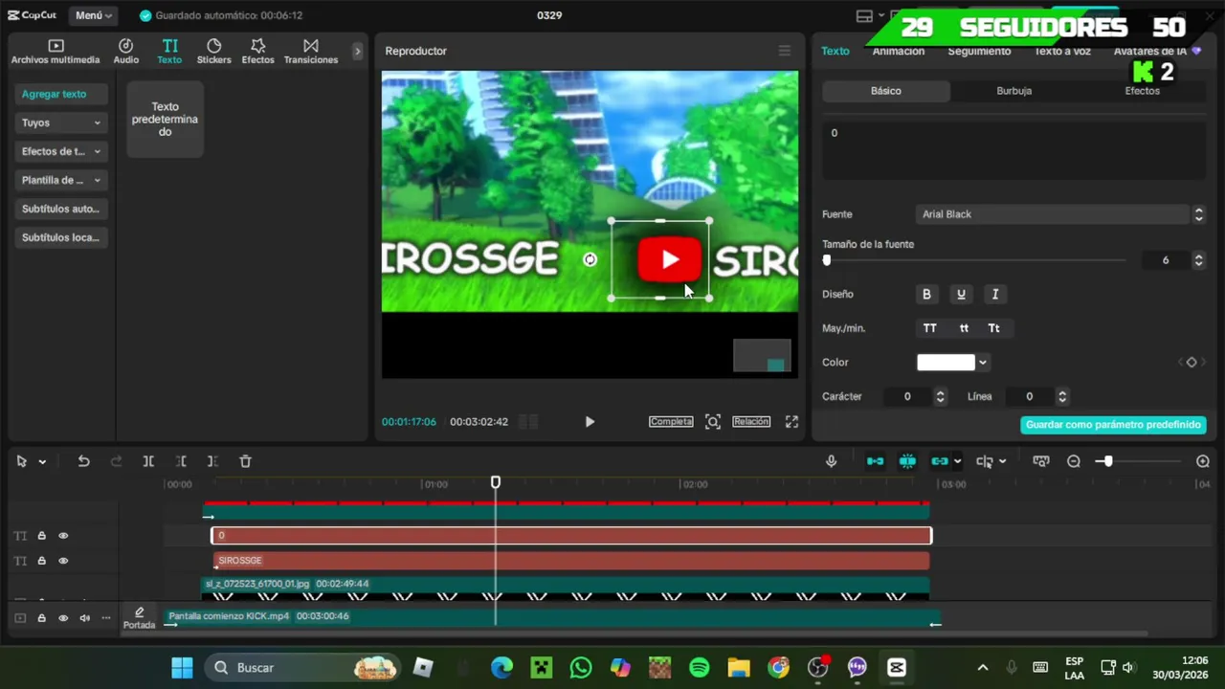Click the text content input field
The height and width of the screenshot is (689, 1225).
[x=1013, y=151]
